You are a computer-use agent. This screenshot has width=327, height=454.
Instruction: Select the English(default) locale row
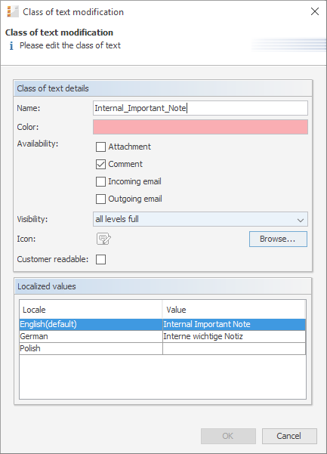[162, 324]
